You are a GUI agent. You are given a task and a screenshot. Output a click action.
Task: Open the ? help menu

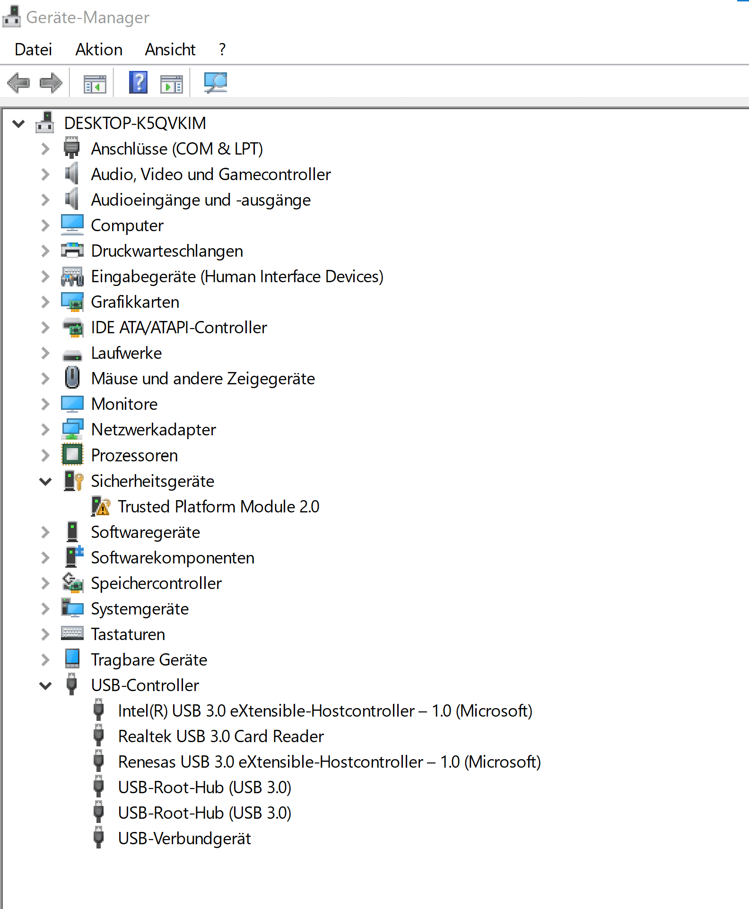222,49
